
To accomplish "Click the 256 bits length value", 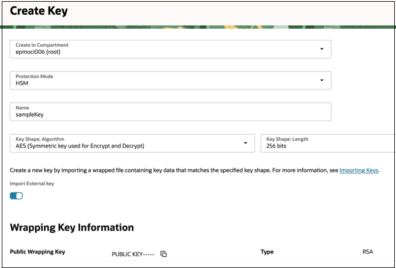I will coord(276,146).
